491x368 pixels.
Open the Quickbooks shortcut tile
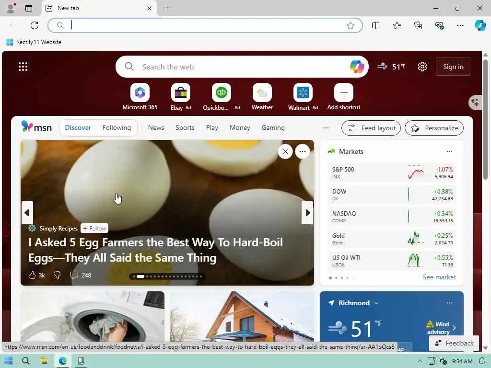click(x=222, y=97)
